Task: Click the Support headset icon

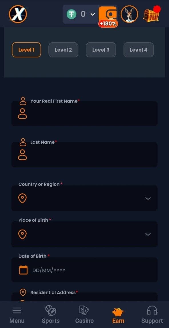Action: point(152,310)
